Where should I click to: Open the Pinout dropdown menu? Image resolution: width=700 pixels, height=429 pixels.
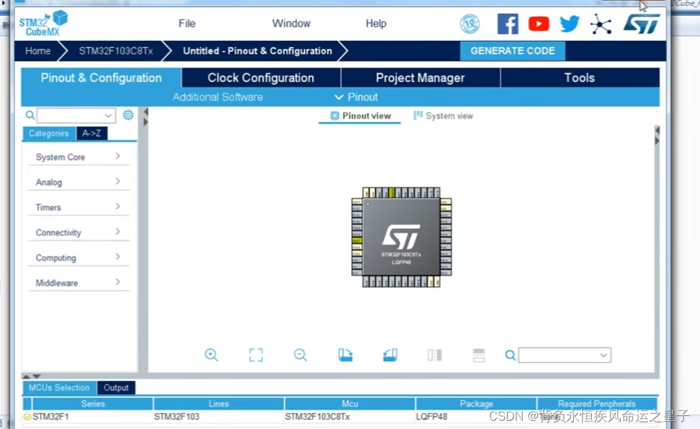(356, 97)
